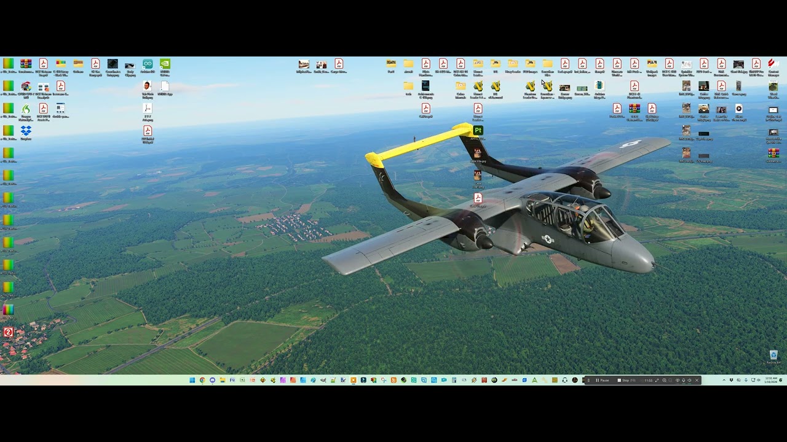This screenshot has height=442, width=787.
Task: Select the red square icon with a 2
Action: click(9, 332)
